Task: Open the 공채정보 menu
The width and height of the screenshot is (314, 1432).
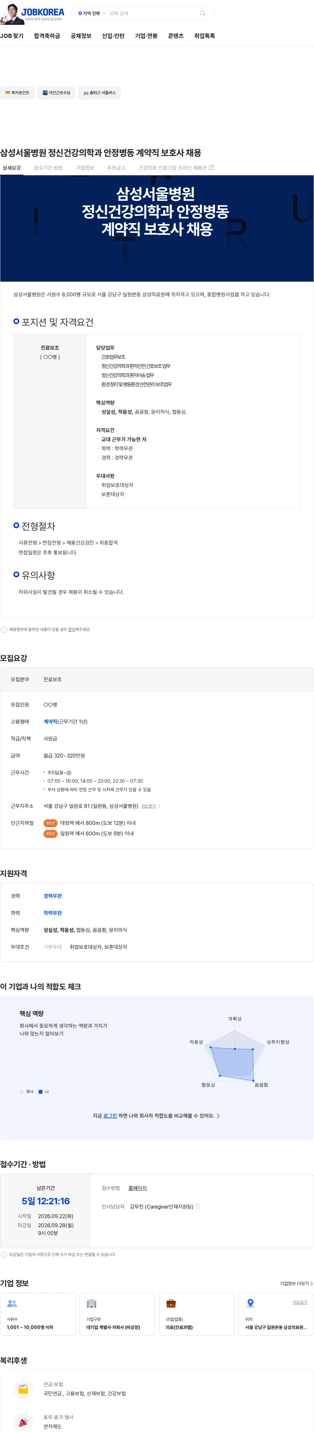Action: (80, 36)
